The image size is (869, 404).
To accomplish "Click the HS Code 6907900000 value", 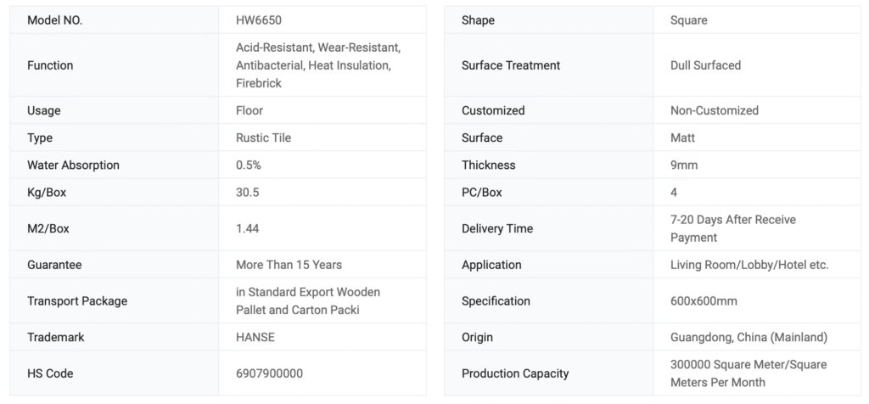I will 269,373.
